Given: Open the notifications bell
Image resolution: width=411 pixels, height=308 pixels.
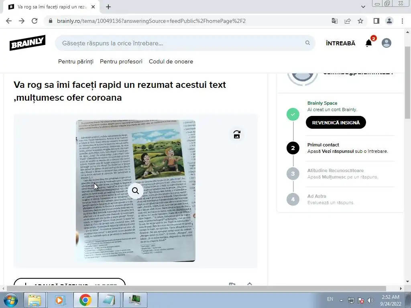Looking at the screenshot, I should click(369, 43).
